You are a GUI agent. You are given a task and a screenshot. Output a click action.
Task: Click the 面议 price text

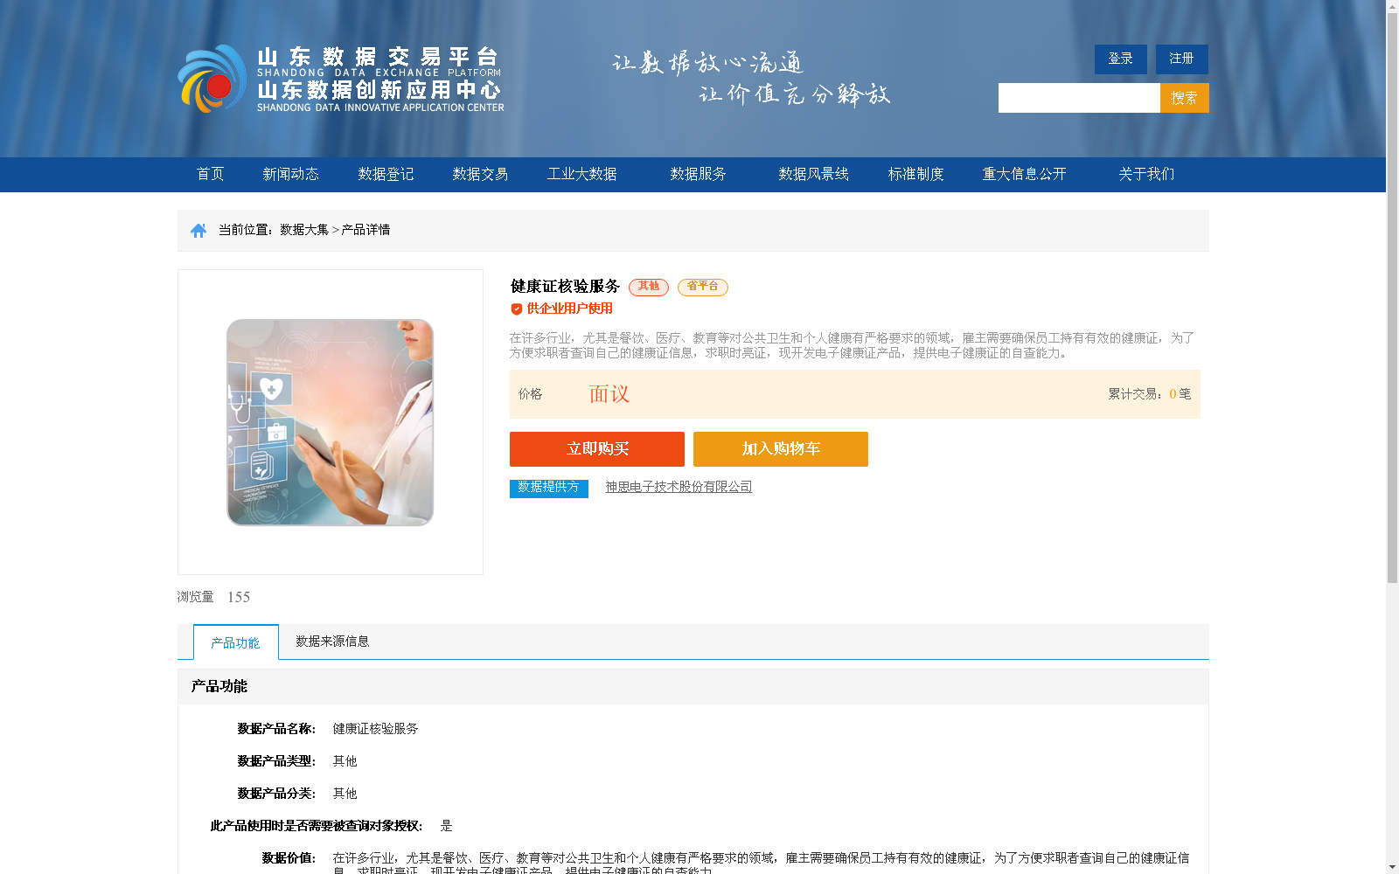click(609, 394)
